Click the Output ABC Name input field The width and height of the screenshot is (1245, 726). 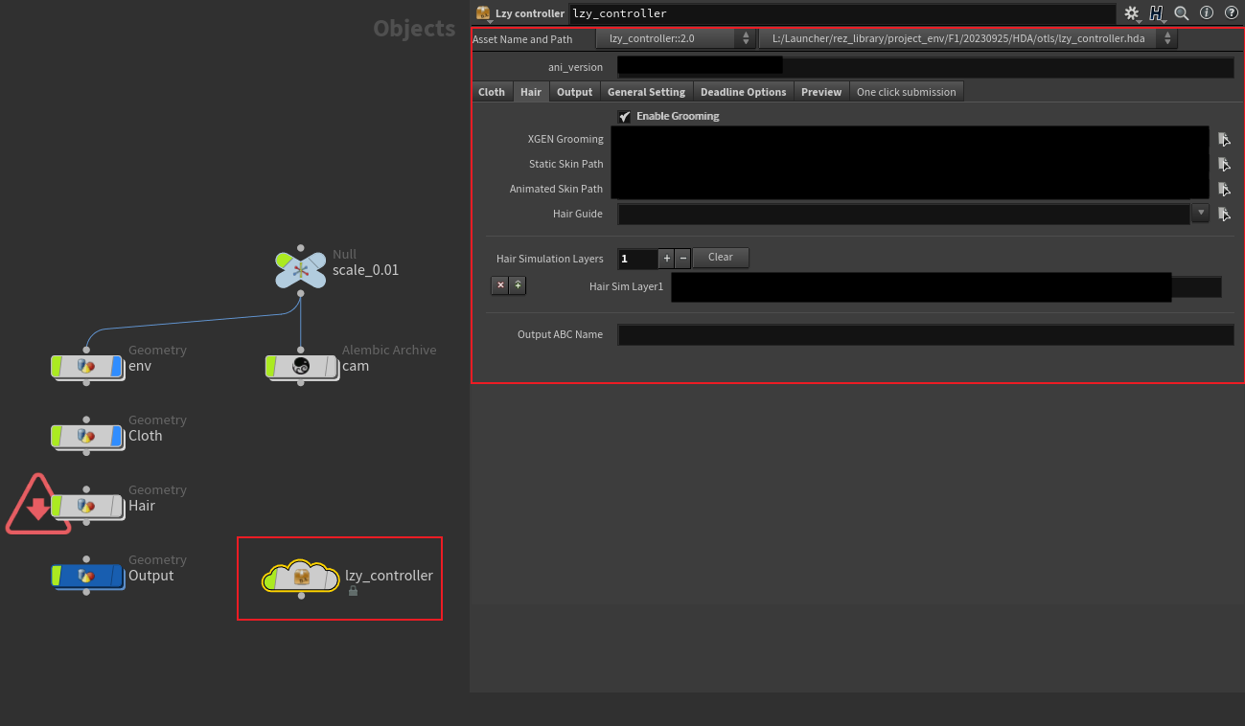[925, 335]
